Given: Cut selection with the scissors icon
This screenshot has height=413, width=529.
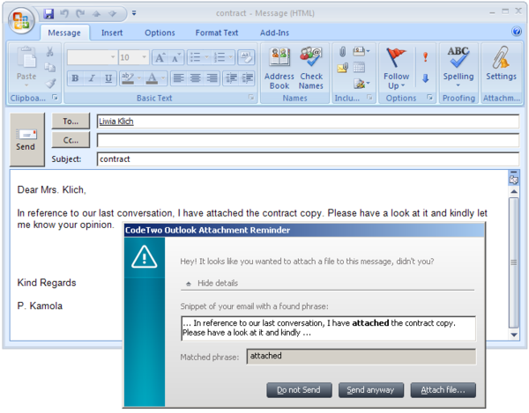Looking at the screenshot, I should click(50, 52).
